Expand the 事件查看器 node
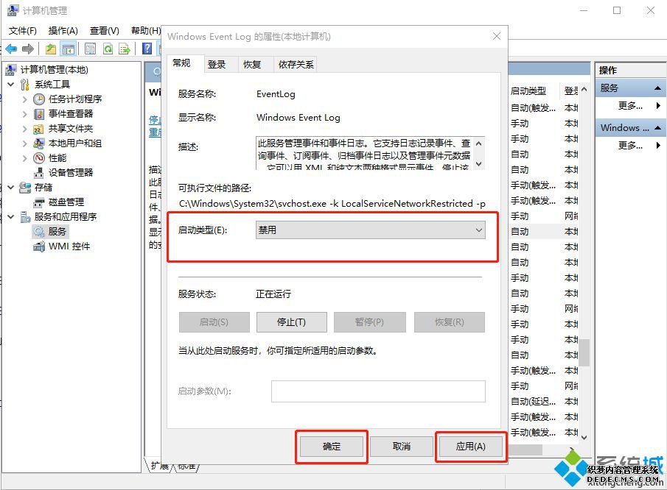 tap(24, 114)
